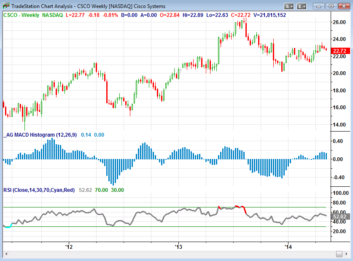Click the 'CSCO - Weekly' symbol label
Image resolution: width=353 pixels, height=261 pixels.
pos(21,15)
